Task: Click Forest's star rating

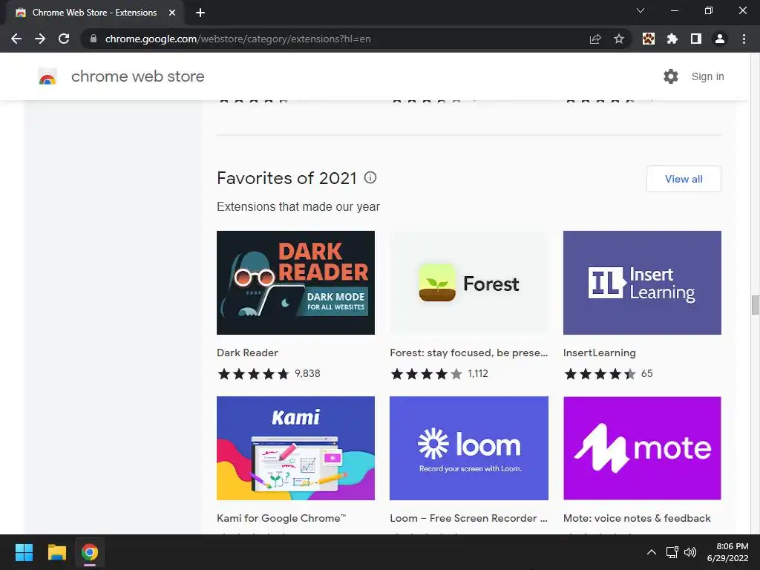Action: (x=427, y=374)
